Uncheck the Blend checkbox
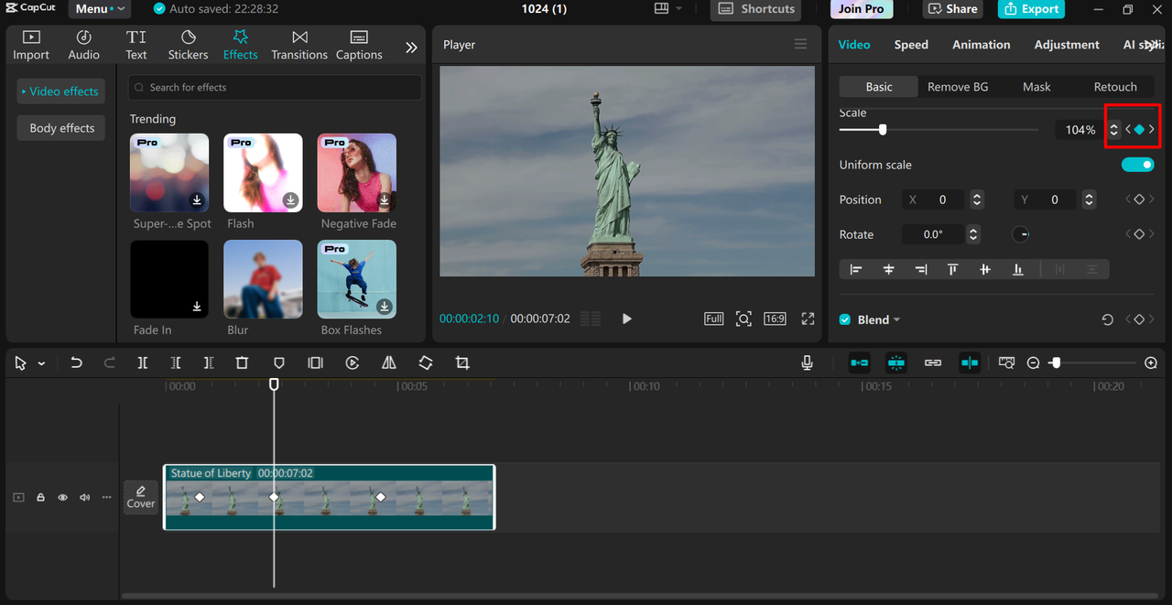 845,319
